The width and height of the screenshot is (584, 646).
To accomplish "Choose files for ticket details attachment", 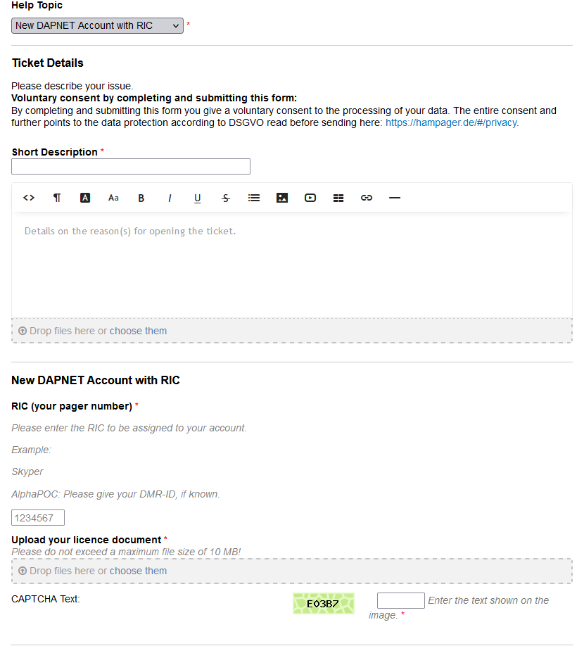I will coord(138,331).
